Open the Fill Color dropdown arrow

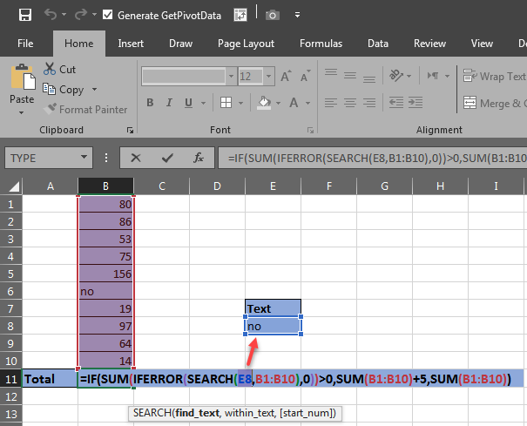278,103
